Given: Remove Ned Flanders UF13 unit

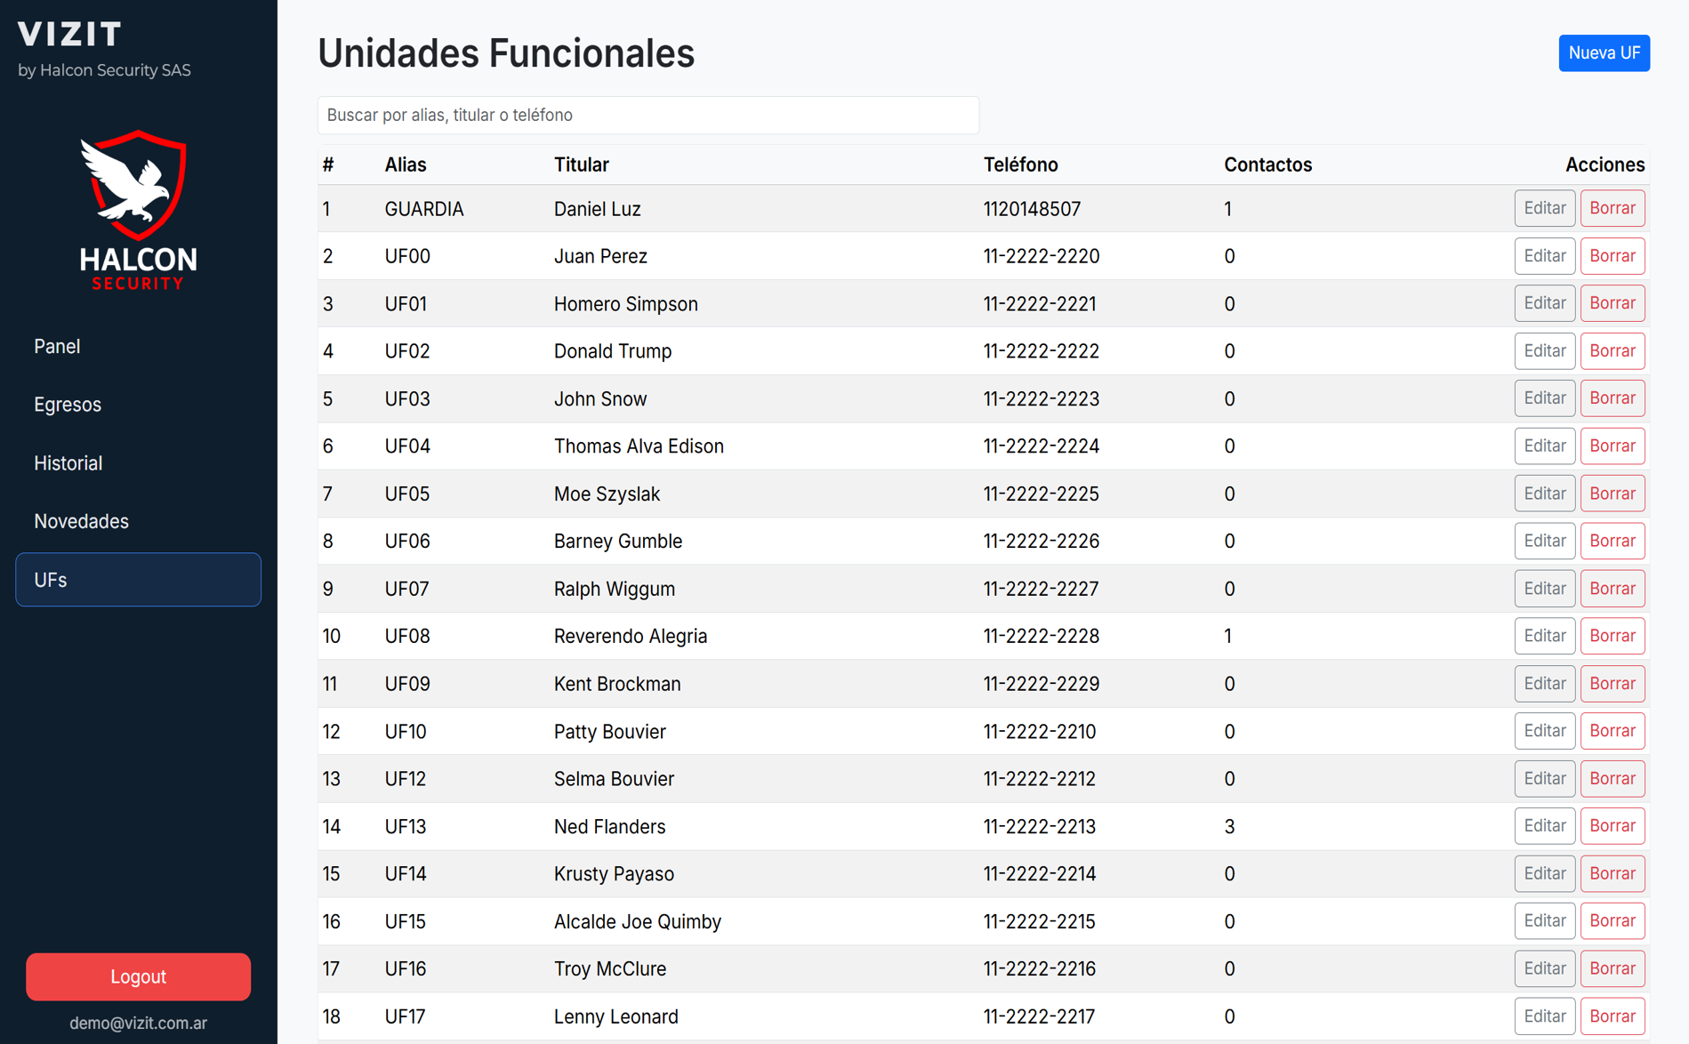Looking at the screenshot, I should coord(1612,826).
